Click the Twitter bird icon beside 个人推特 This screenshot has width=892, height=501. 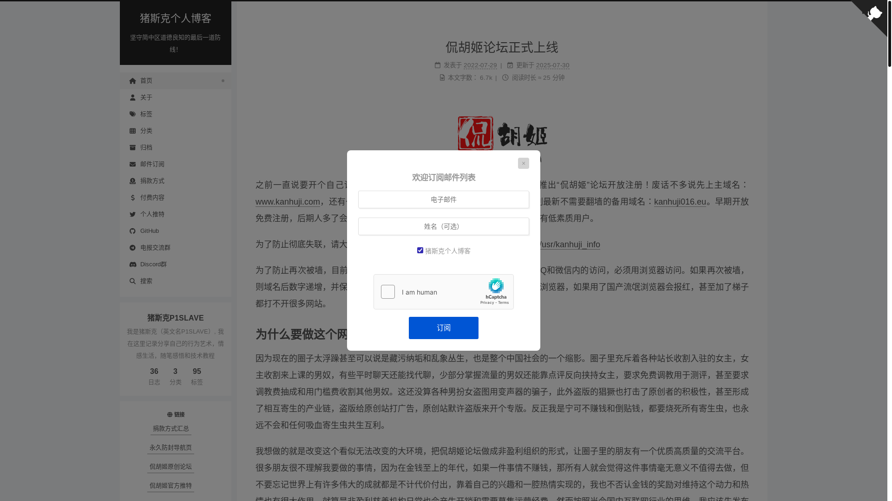tap(132, 214)
